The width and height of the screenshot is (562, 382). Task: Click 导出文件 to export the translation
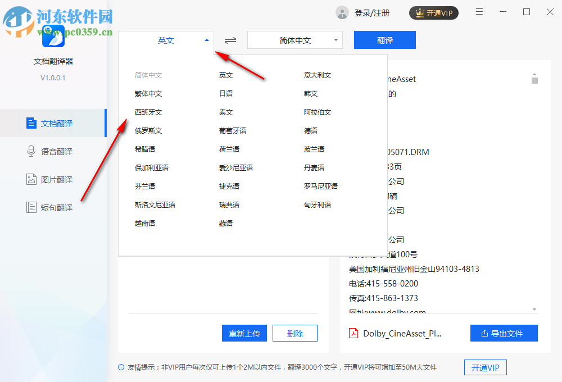(x=504, y=333)
